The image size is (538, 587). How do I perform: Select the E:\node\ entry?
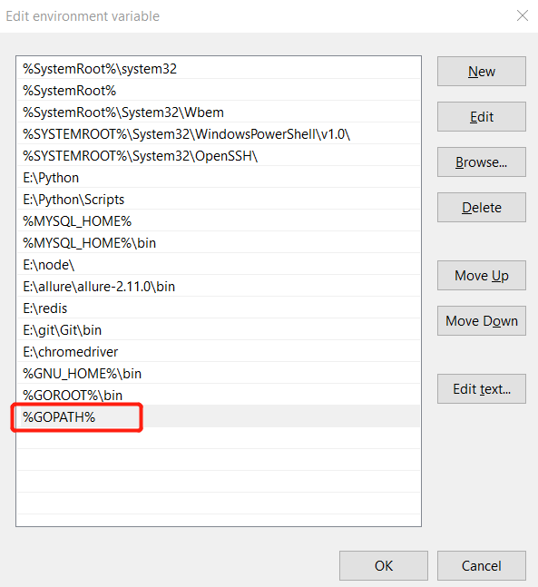pyautogui.click(x=219, y=264)
